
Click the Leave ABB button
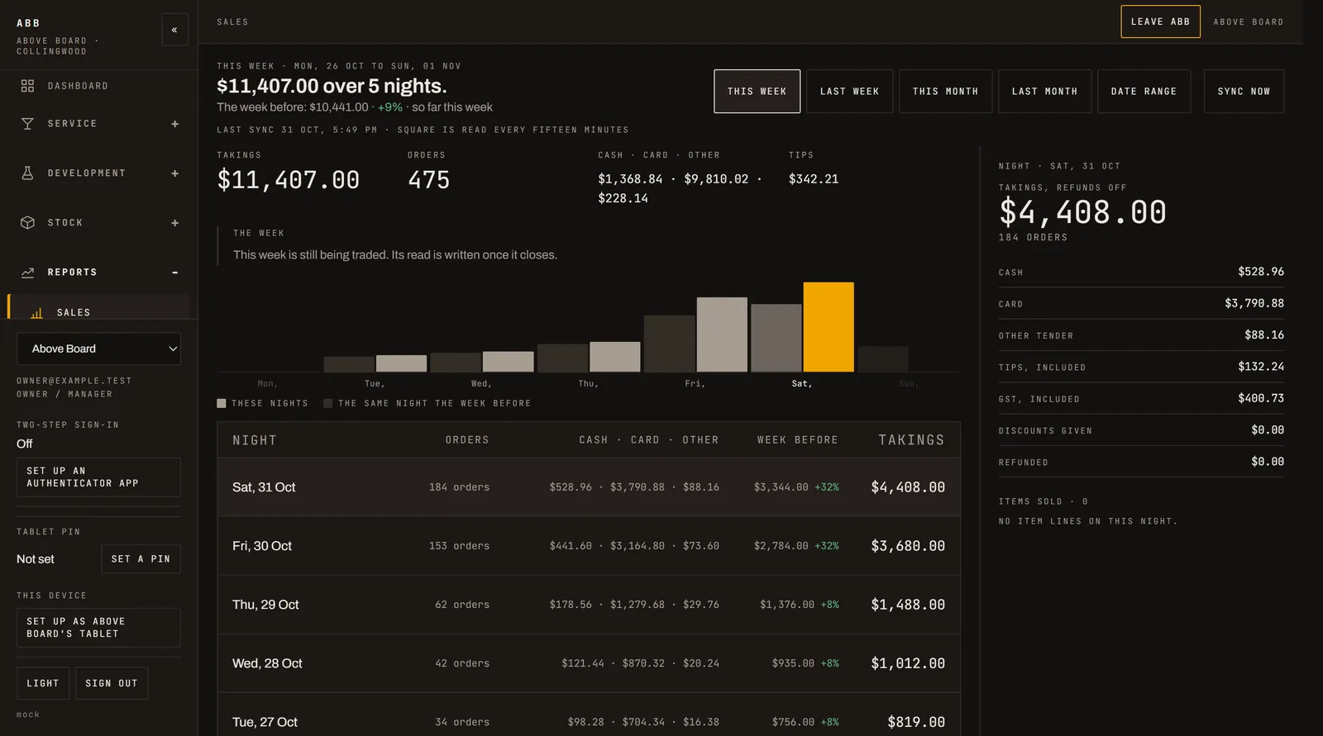pos(1160,21)
